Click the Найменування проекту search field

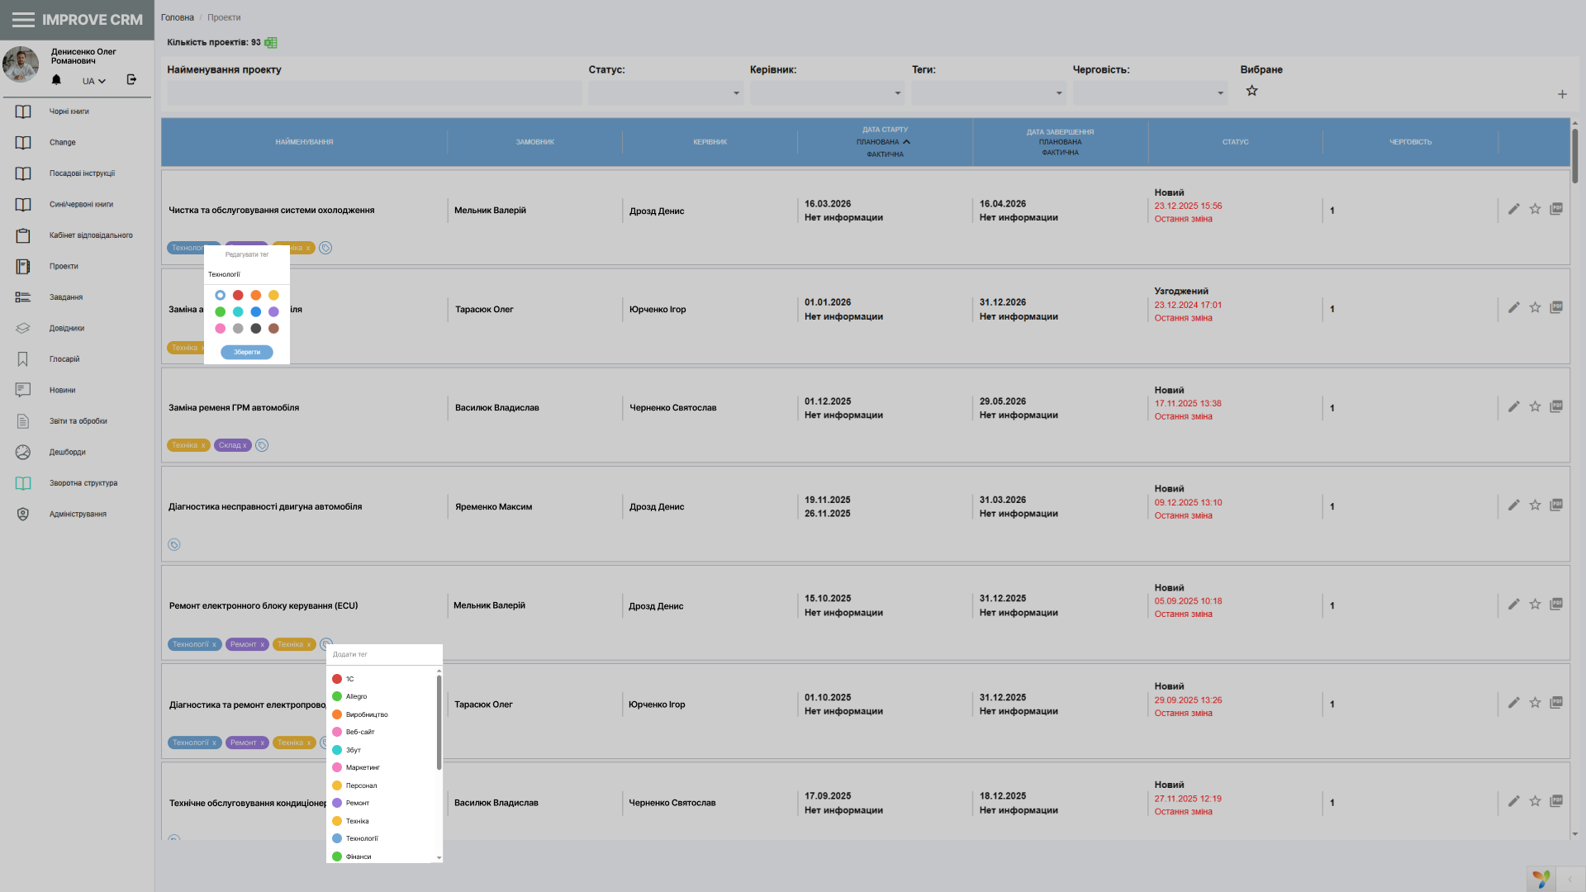click(x=374, y=93)
